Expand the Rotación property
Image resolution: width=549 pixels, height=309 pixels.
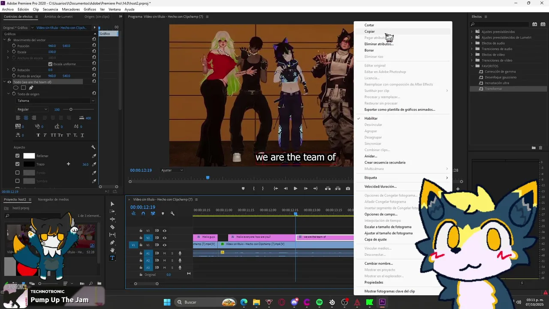click(x=8, y=70)
